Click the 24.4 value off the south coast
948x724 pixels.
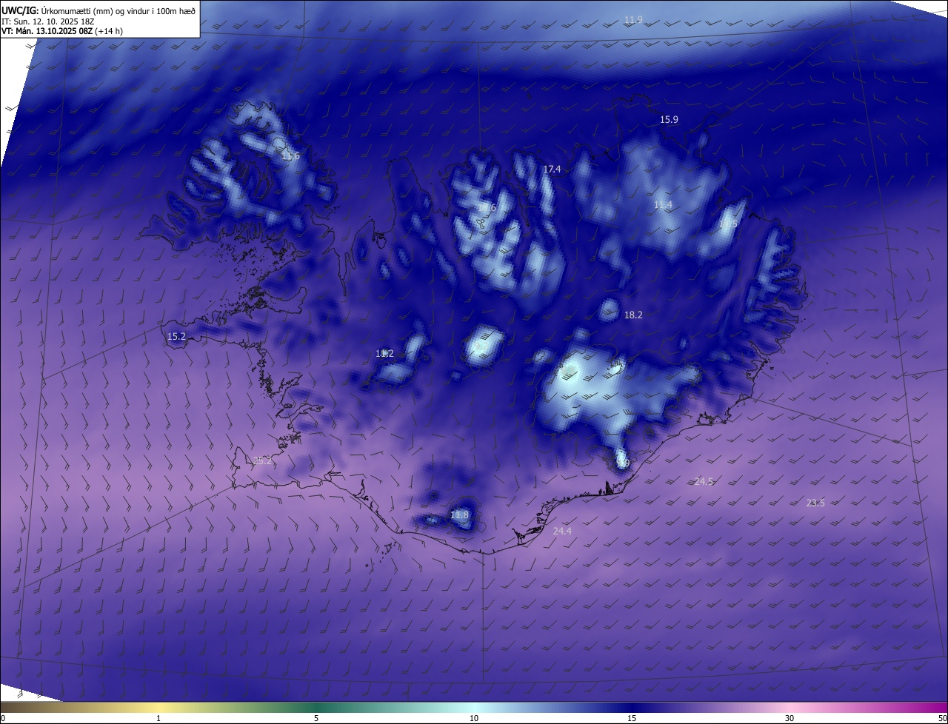[x=562, y=531]
